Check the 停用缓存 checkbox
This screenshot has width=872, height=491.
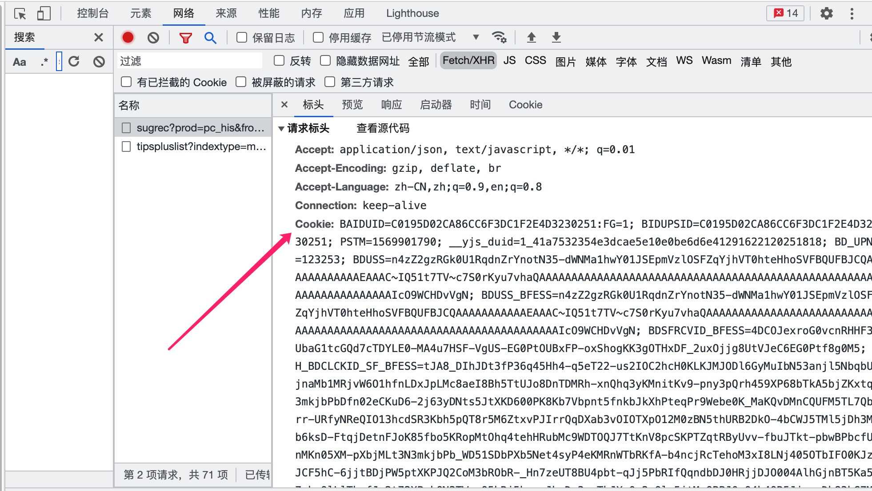point(318,38)
